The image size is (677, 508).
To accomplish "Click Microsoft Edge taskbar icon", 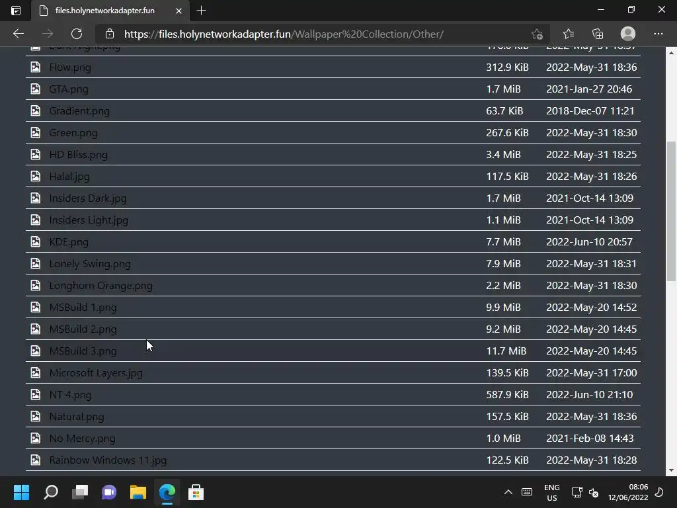I will click(x=167, y=492).
